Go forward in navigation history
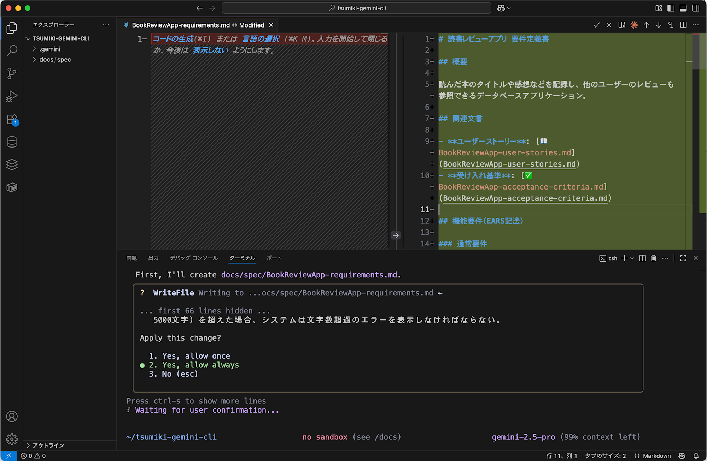 (212, 8)
